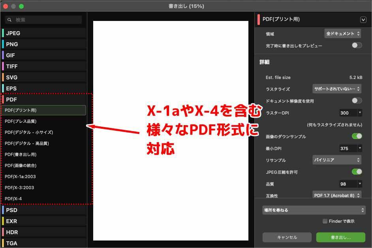Disable the 画像のダウンサンプル toggle
The image size is (372, 248).
(x=356, y=136)
